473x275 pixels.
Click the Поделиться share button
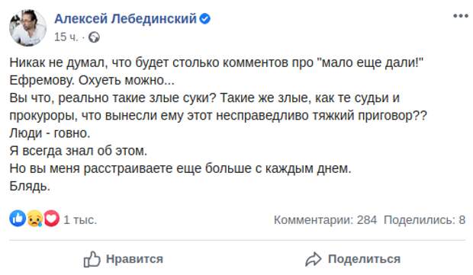click(353, 259)
